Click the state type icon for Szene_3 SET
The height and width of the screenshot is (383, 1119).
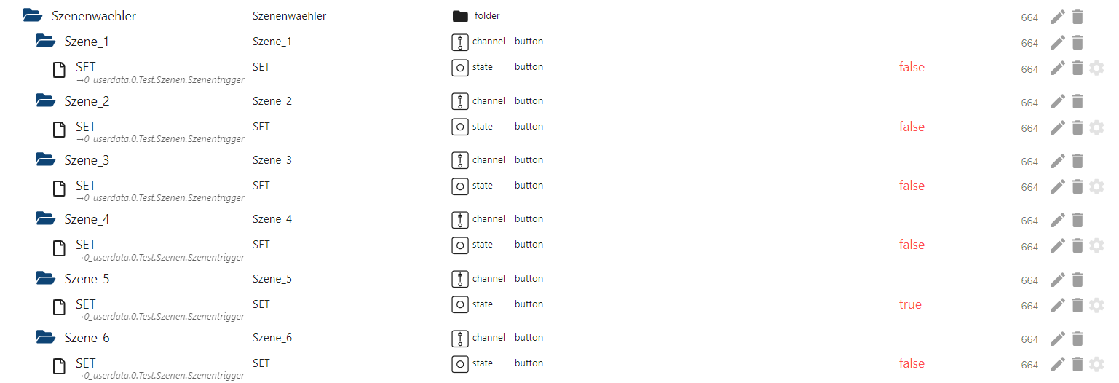(460, 186)
